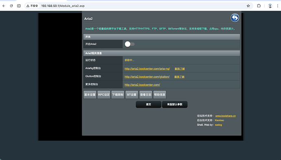Click the Aria2 page title
The height and width of the screenshot is (160, 281).
[88, 19]
